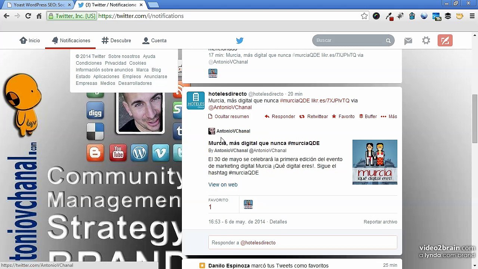Go back to the previous page
The width and height of the screenshot is (478, 269).
coord(6,16)
